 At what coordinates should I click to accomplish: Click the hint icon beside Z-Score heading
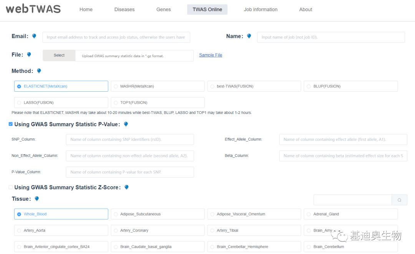click(126, 187)
